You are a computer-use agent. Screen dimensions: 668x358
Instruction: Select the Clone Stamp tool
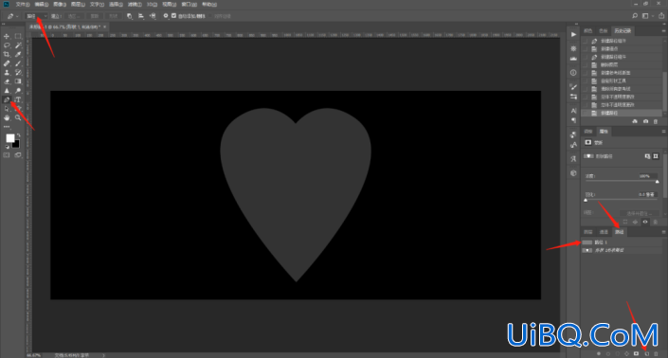7,72
